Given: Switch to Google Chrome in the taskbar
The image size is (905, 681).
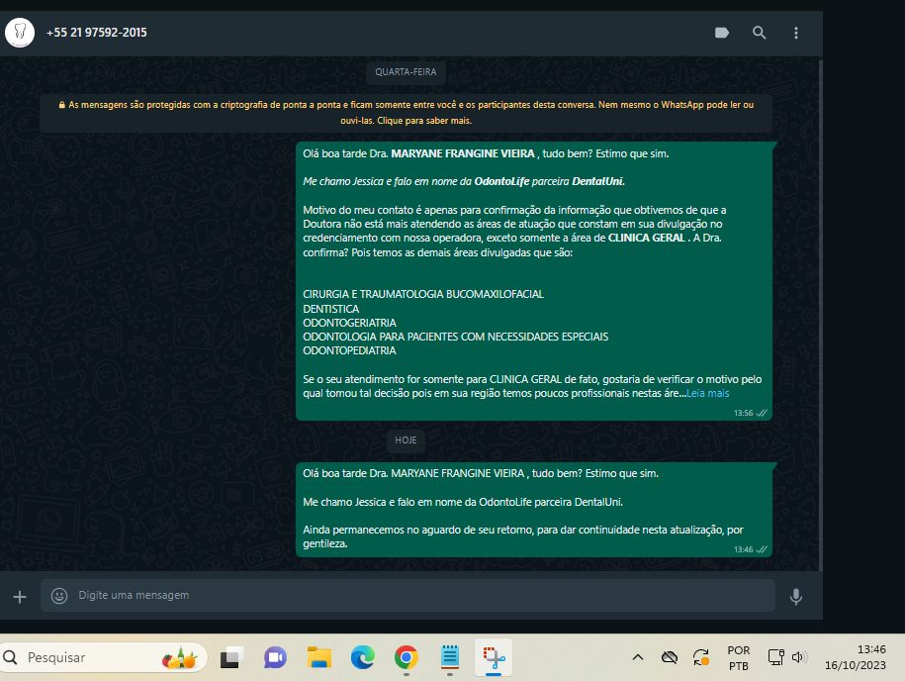Looking at the screenshot, I should click(x=407, y=657).
